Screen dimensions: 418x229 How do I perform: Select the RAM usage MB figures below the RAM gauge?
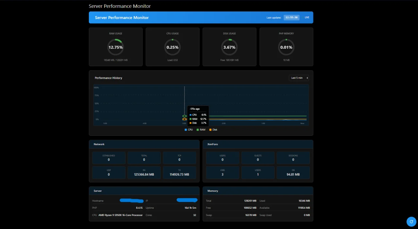pos(116,60)
